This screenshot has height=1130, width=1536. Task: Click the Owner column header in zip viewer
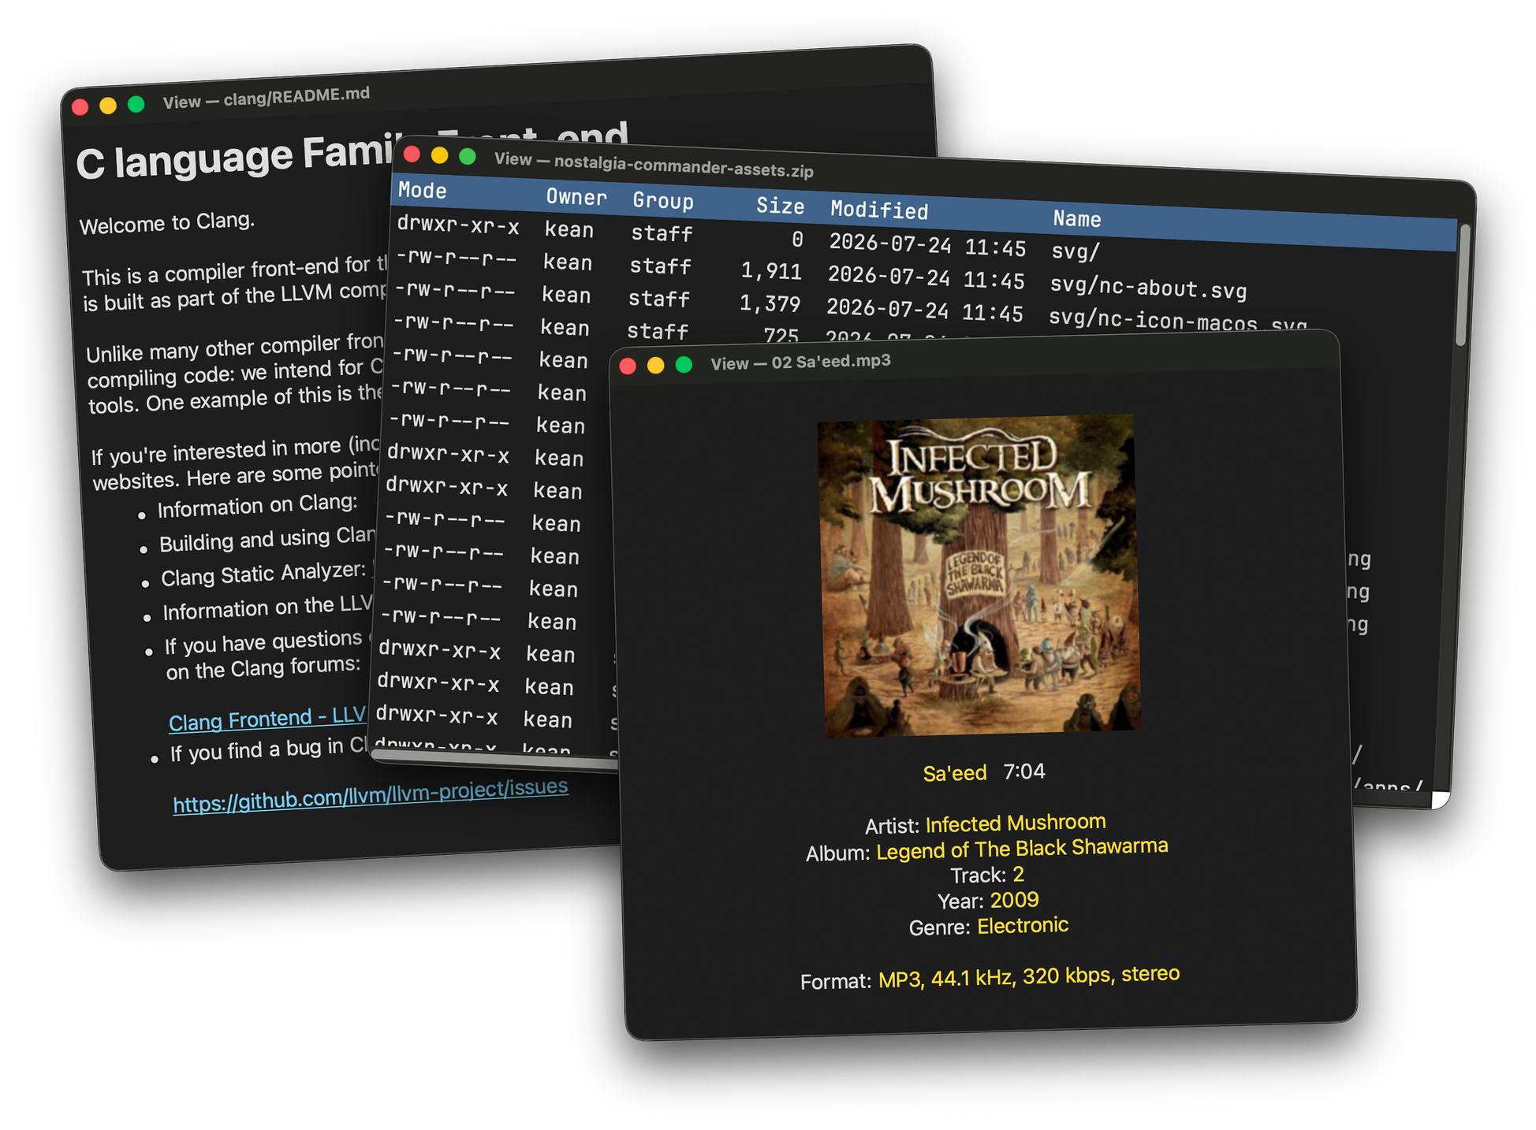576,196
